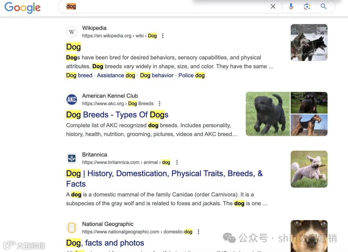The image size is (348, 252).
Task: Click the britannica.com URL breadcrumb
Action: pos(126,162)
